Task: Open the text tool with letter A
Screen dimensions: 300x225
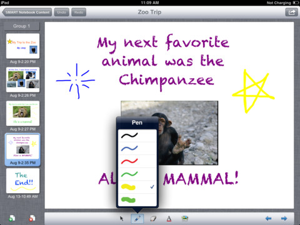Action: (x=169, y=219)
